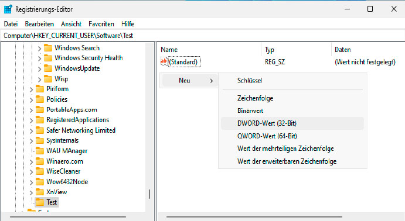The image size is (405, 221).
Task: Open the Bearbeiten menu
Action: (39, 24)
